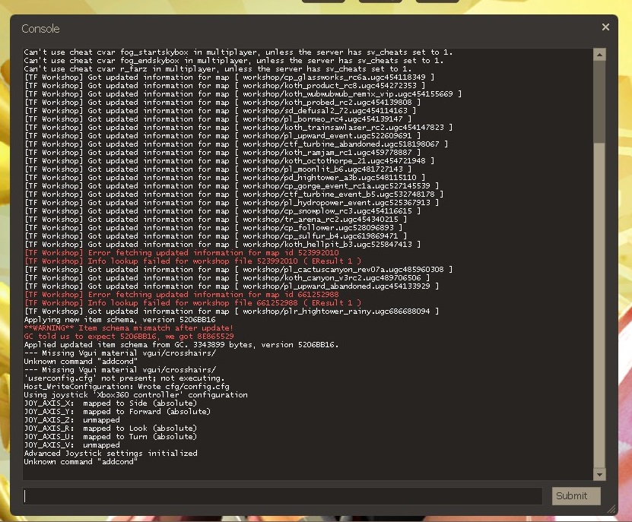
Task: Click red error line for map id 523992010
Action: tap(181, 253)
